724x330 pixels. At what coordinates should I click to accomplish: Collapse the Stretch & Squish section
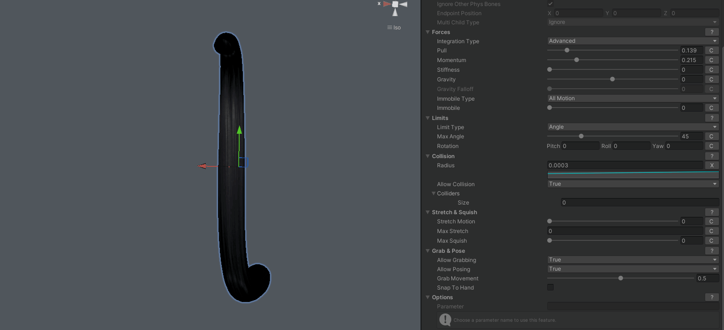click(428, 212)
